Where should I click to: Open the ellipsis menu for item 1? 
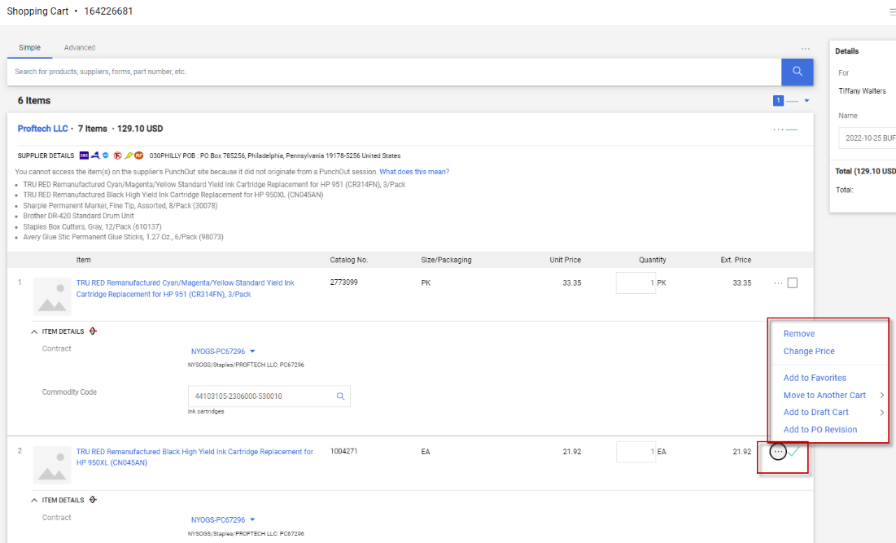[x=778, y=283]
